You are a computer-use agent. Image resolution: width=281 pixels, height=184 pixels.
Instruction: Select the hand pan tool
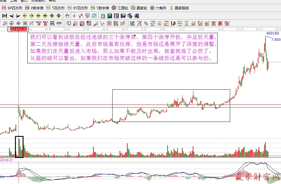[x=67, y=16]
